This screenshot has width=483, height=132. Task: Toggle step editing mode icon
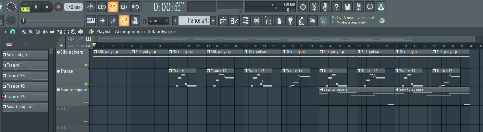point(113,21)
